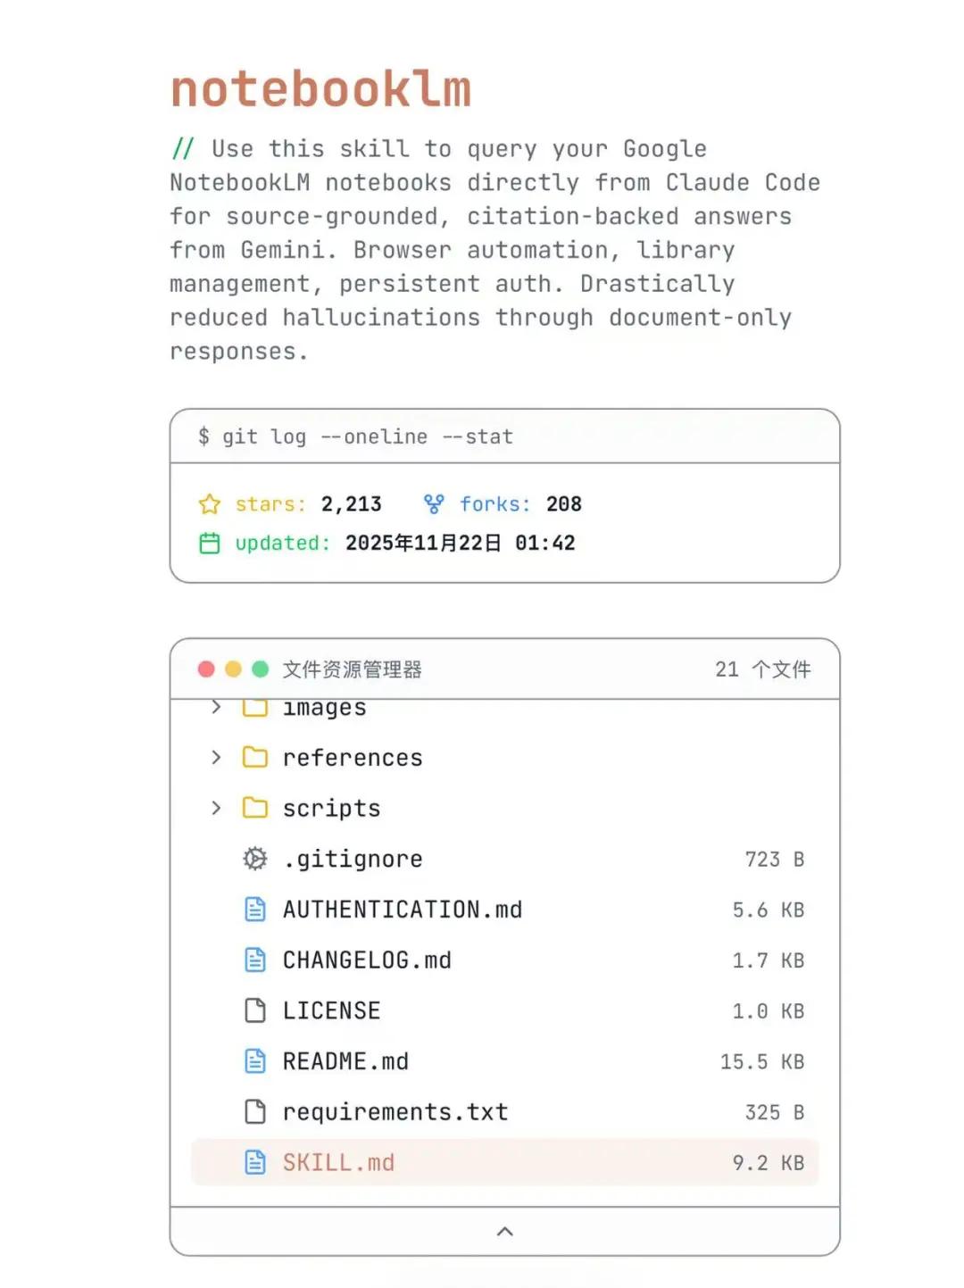Click the forks: 208 label
964x1288 pixels.
(520, 504)
